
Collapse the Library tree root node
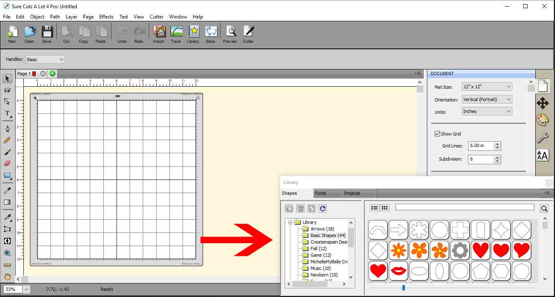pyautogui.click(x=290, y=222)
